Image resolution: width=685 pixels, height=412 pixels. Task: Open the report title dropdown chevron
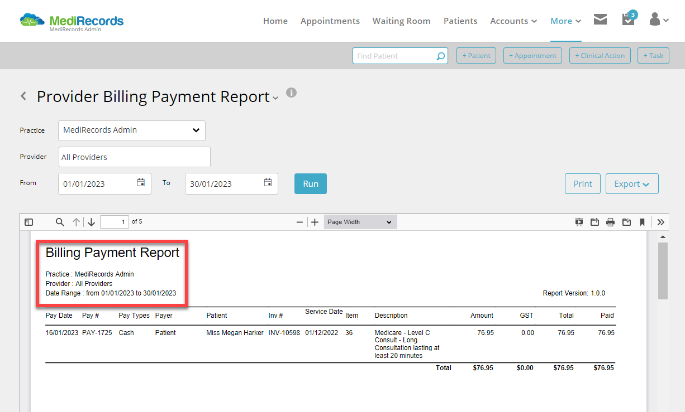tap(275, 99)
